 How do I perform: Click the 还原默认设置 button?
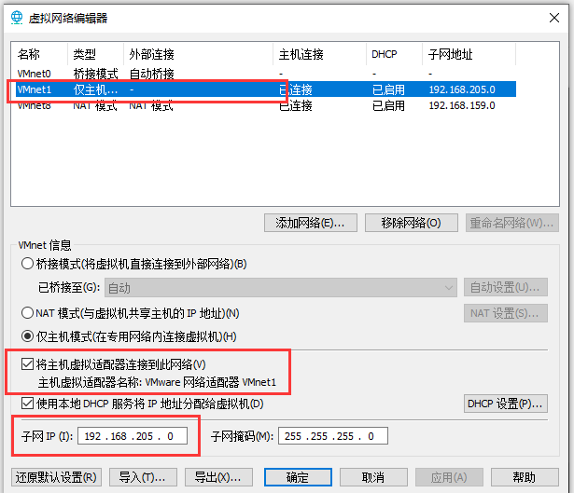coord(56,477)
